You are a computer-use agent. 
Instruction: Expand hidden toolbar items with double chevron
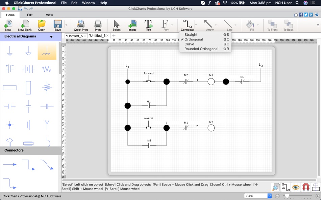tap(318, 25)
